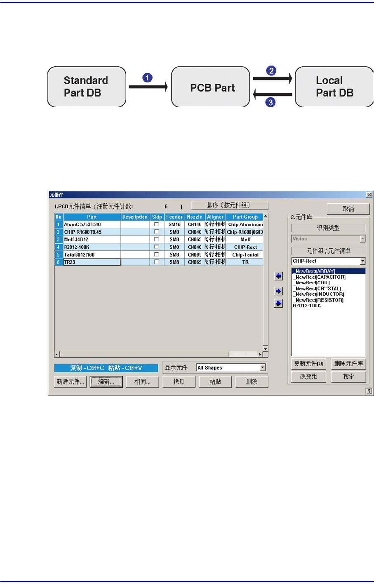Viewport: 374px width, 586px height.
Task: Expand the All Shapes dropdown
Action: (262, 367)
